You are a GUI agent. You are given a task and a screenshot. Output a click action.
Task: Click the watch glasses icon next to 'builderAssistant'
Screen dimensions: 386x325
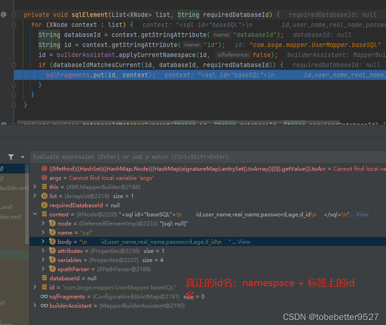(44, 305)
